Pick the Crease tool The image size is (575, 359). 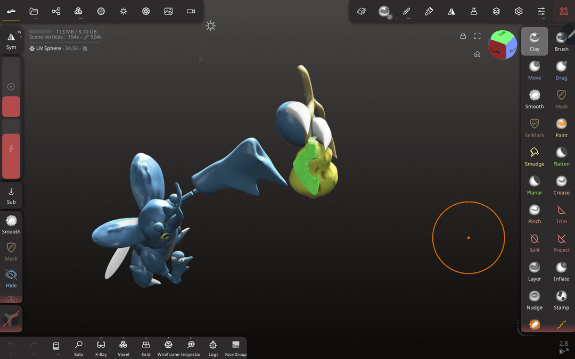point(561,185)
